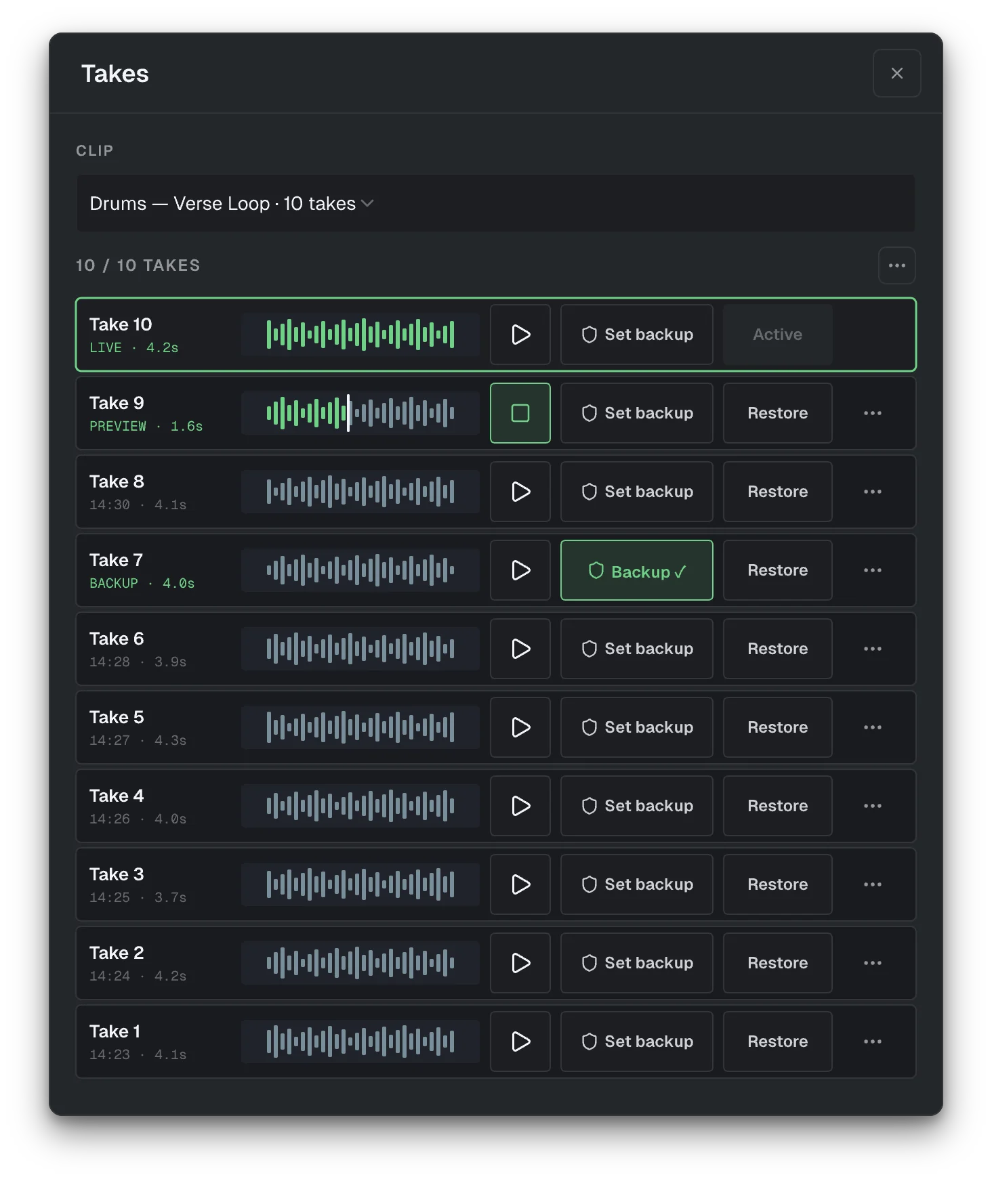Image resolution: width=992 pixels, height=1181 pixels.
Task: Play Take 10 preview
Action: [x=520, y=335]
